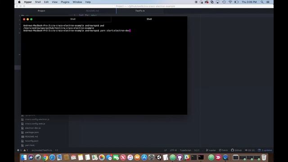Open Notification Center menu bar icon
The image size is (288, 162).
[268, 2]
